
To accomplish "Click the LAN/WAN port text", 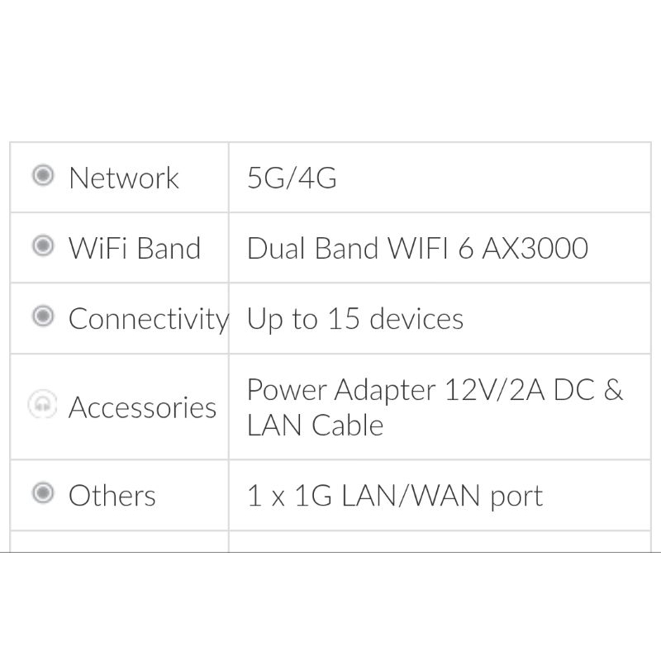I will click(x=444, y=496).
